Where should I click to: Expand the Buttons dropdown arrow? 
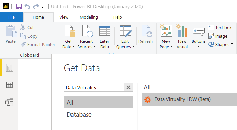(198, 46)
